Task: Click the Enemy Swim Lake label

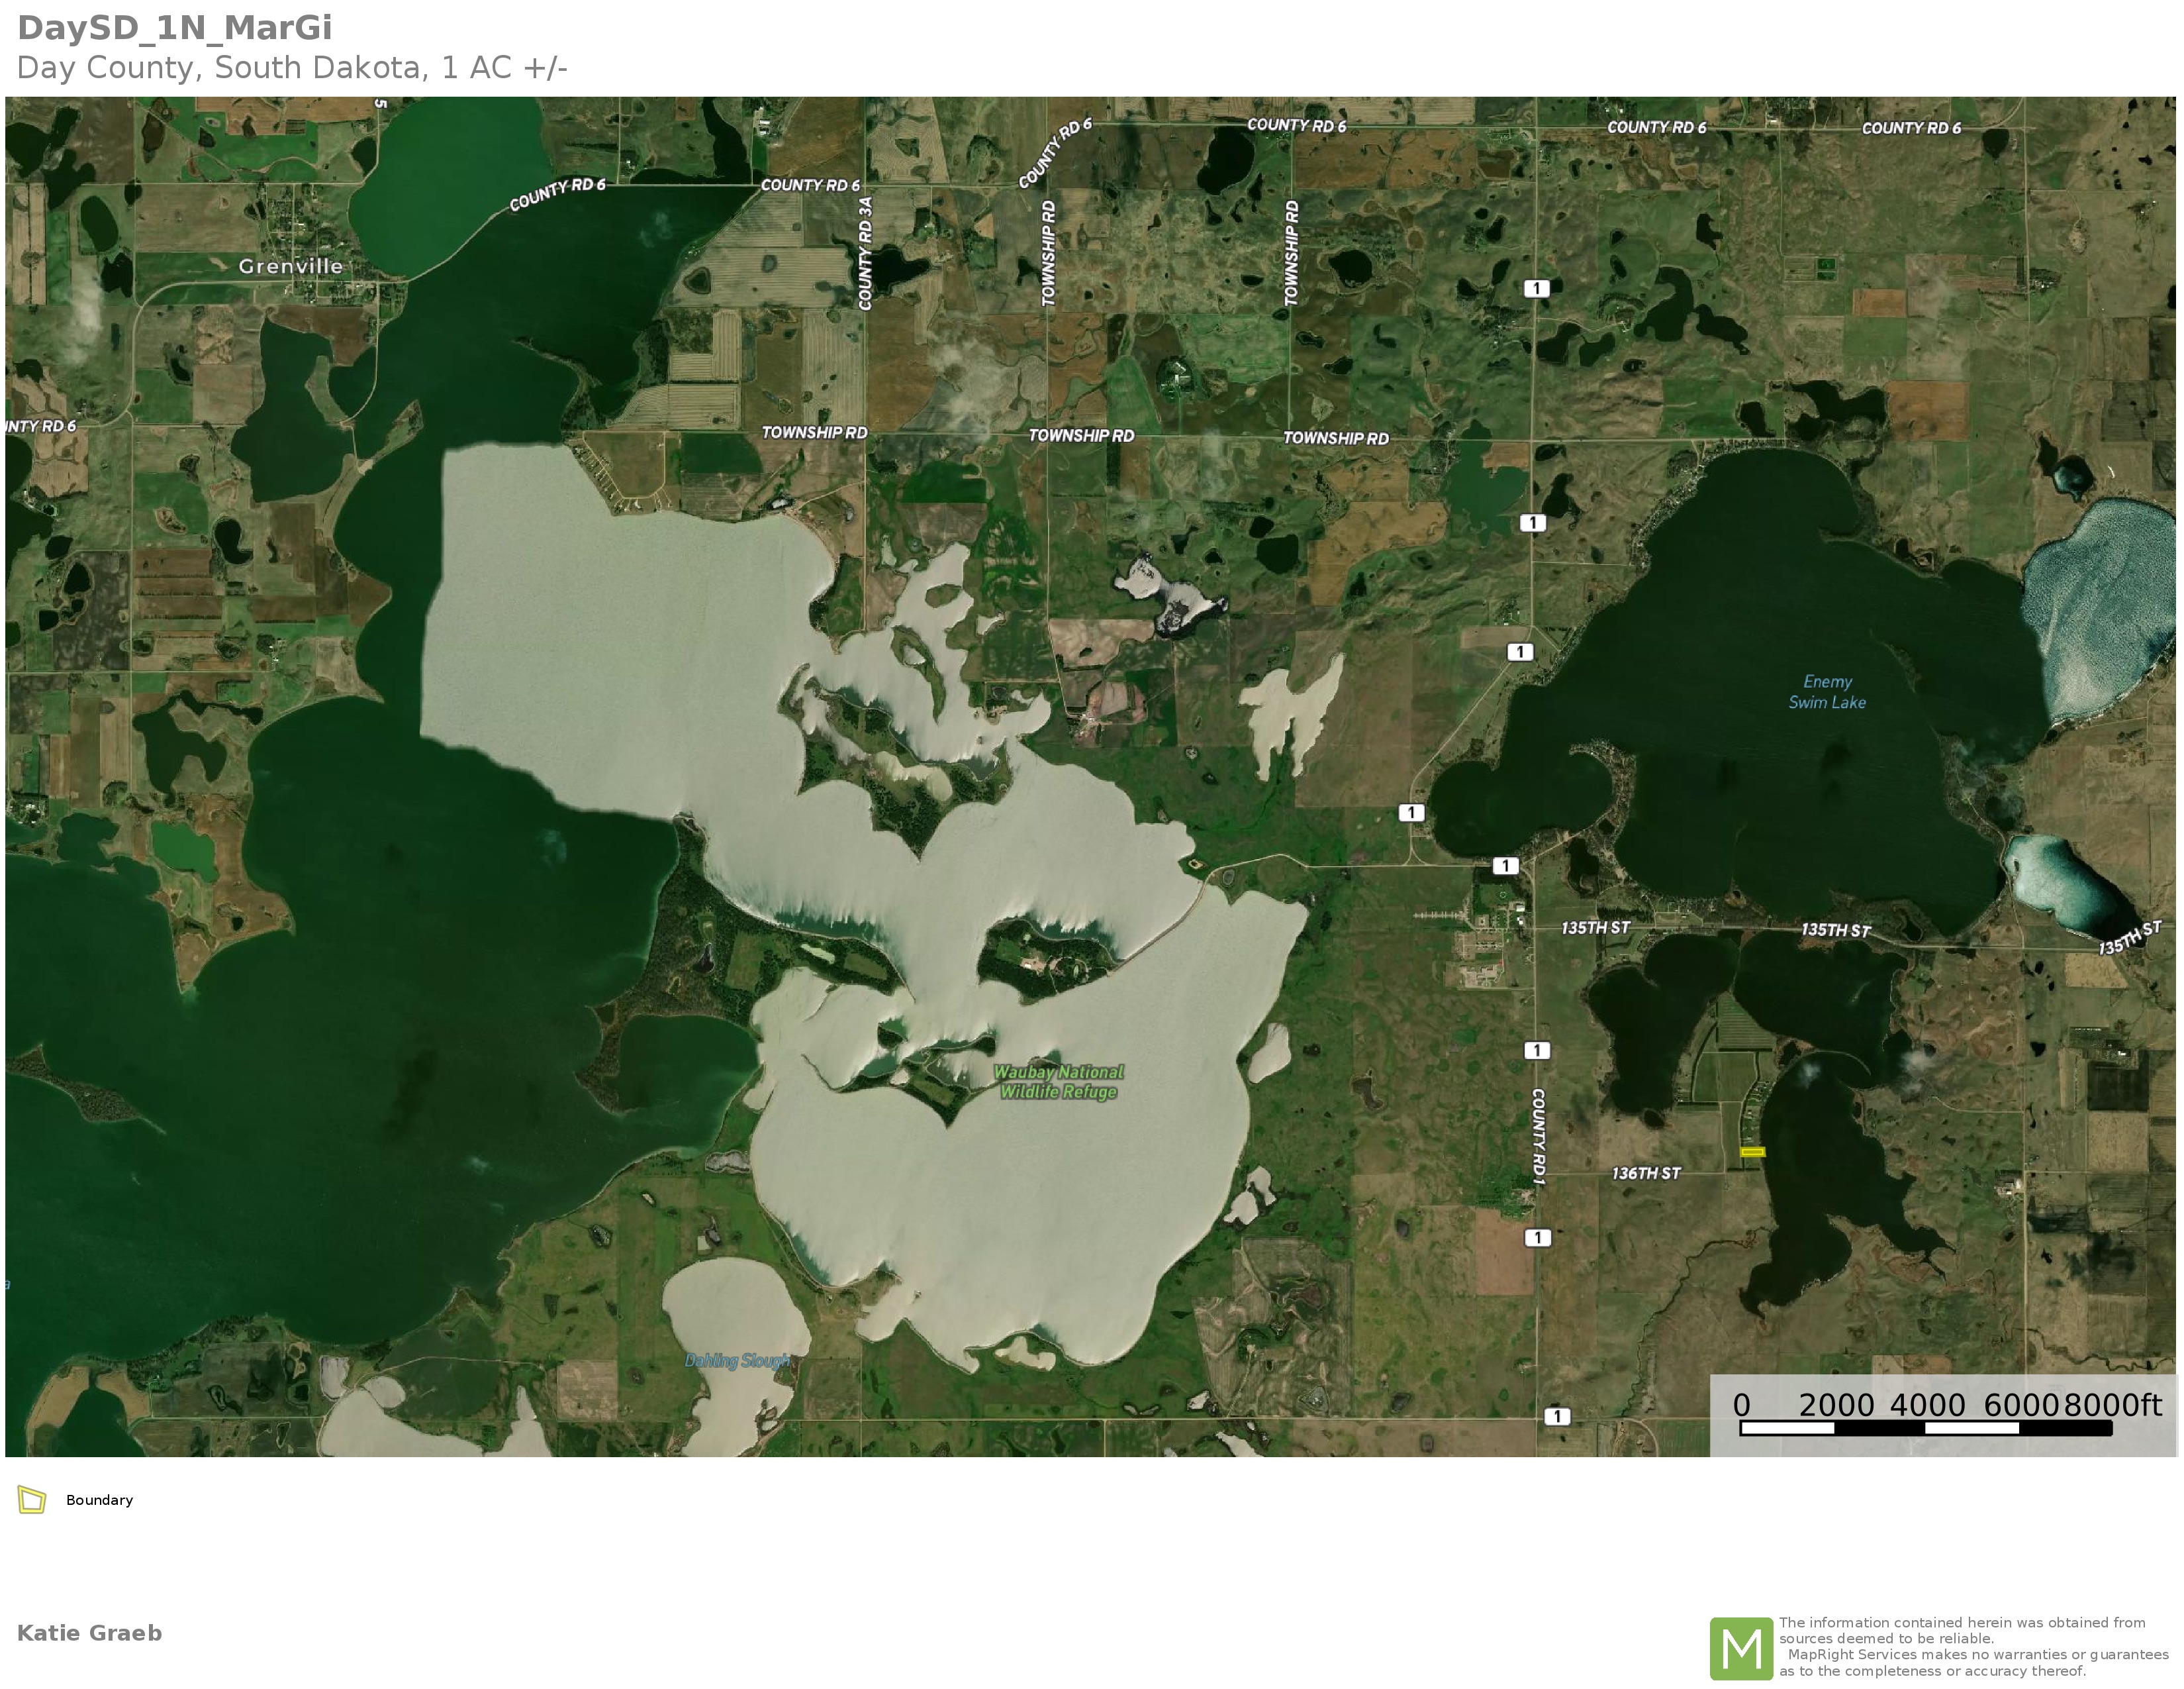Action: (1827, 692)
